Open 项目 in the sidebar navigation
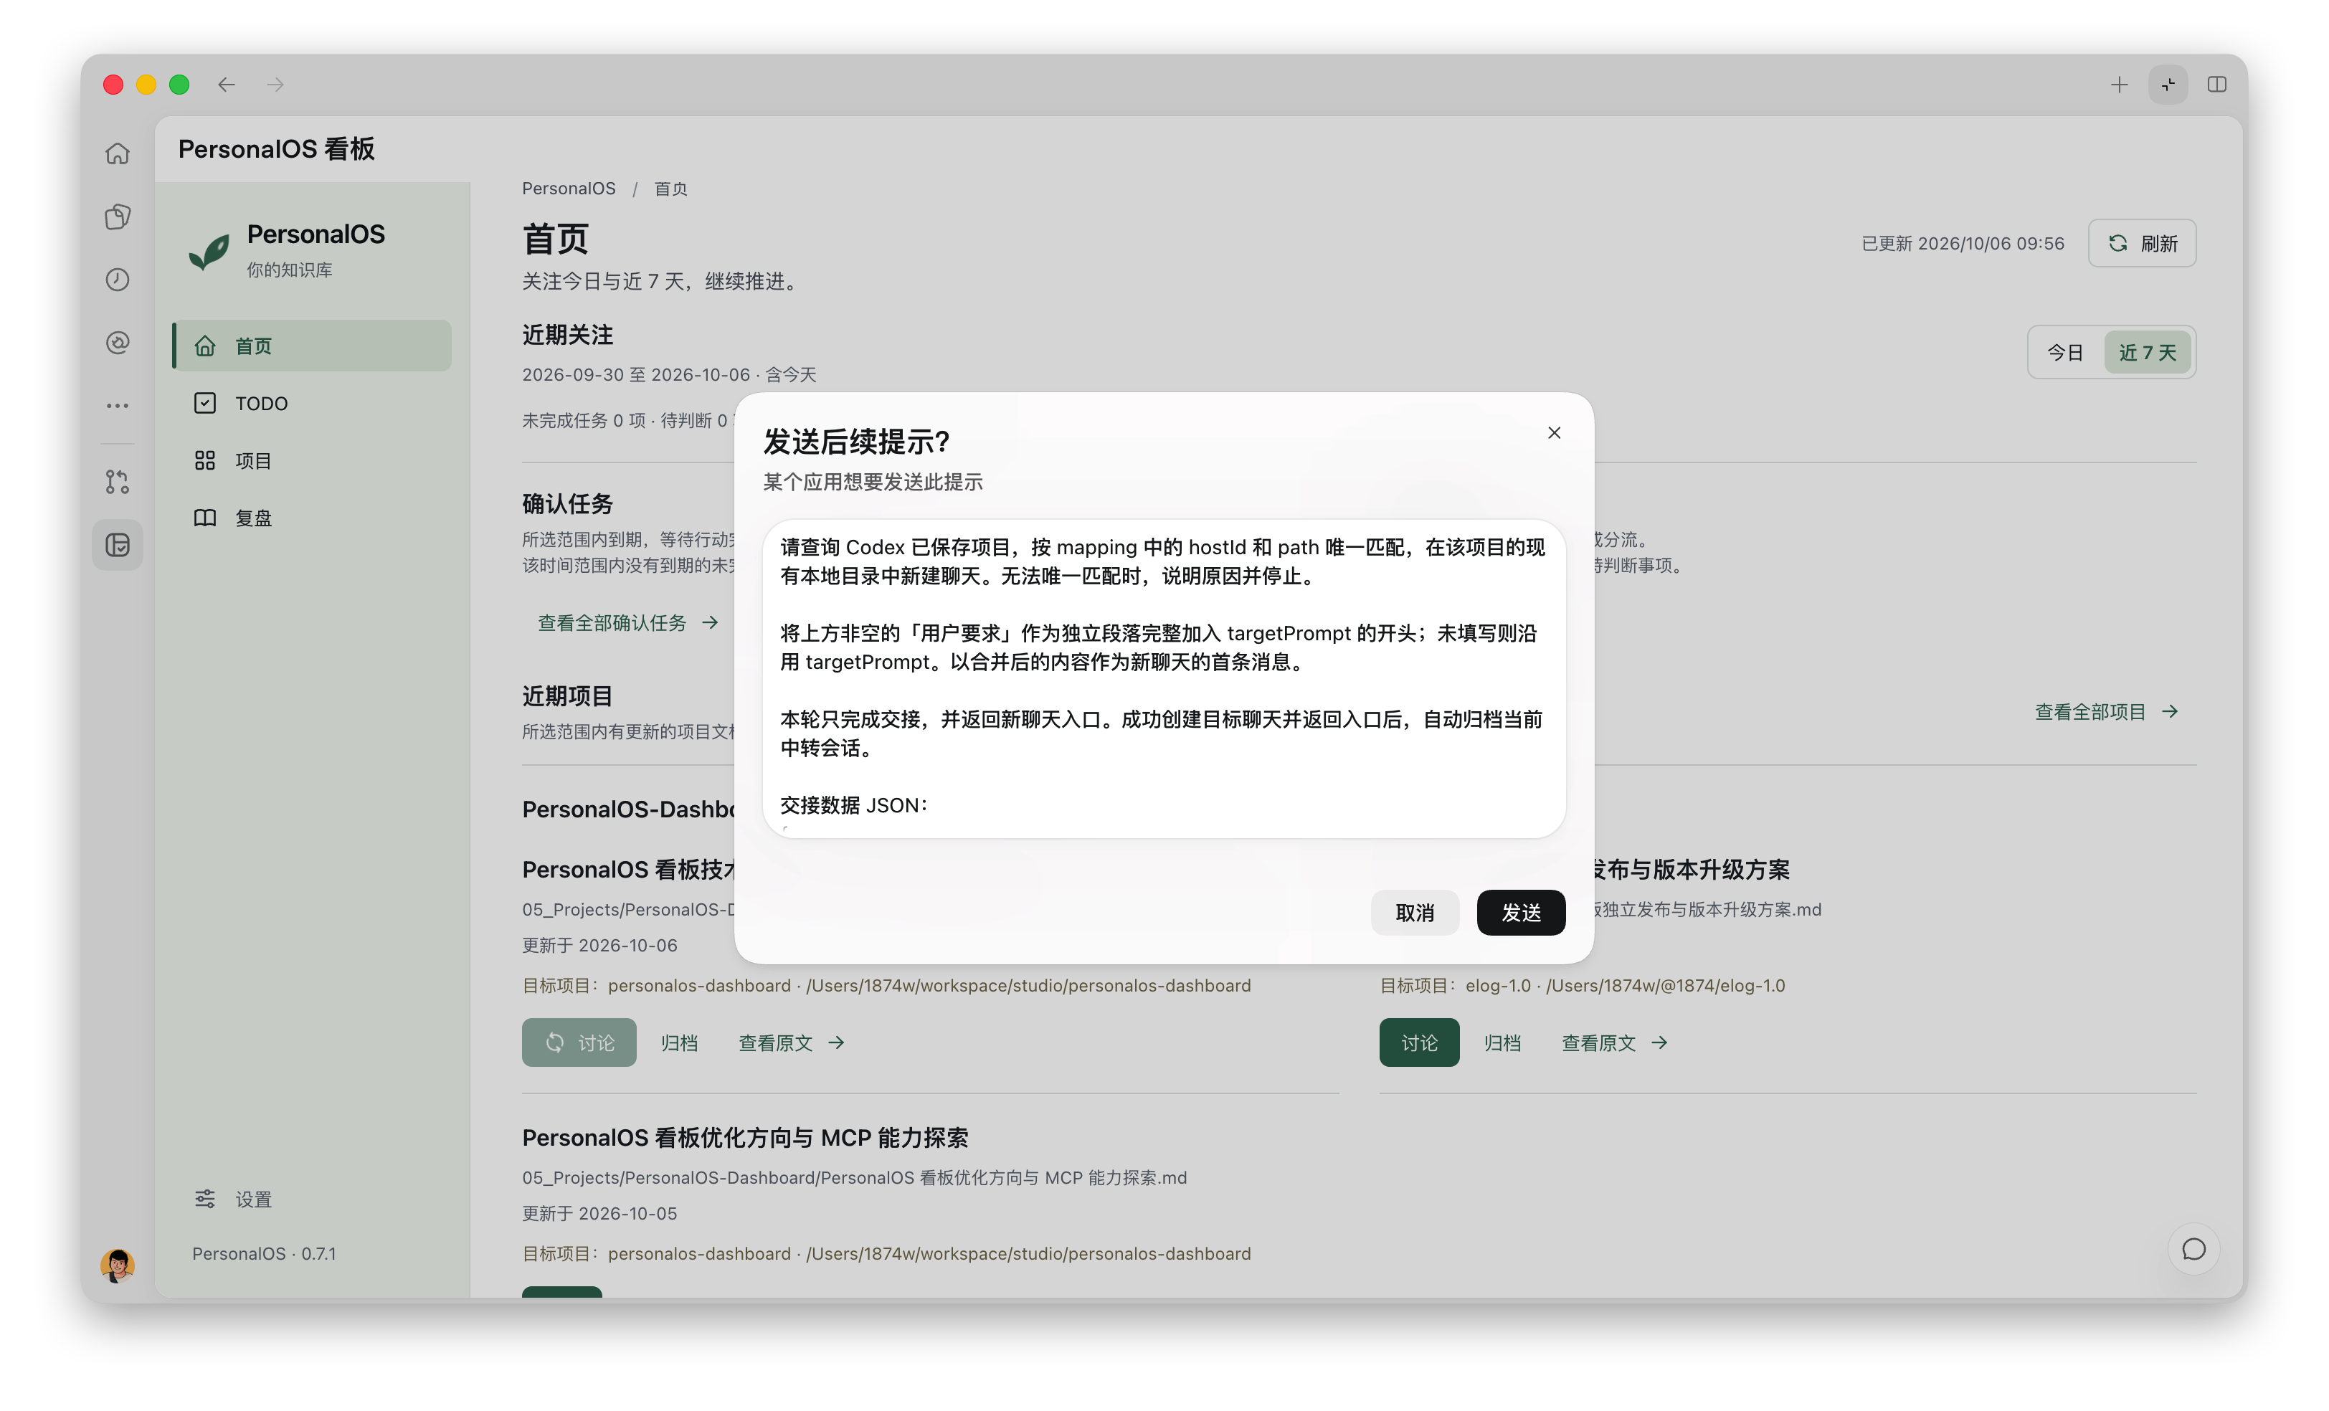Screen dimensions: 2329x1411 [312, 460]
